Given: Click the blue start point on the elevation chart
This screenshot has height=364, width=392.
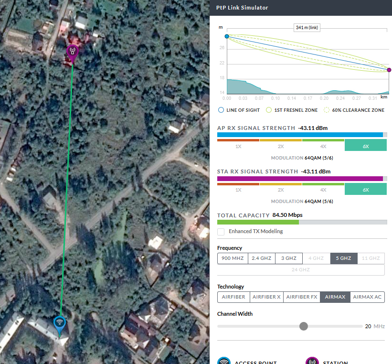Looking at the screenshot, I should 227,36.
